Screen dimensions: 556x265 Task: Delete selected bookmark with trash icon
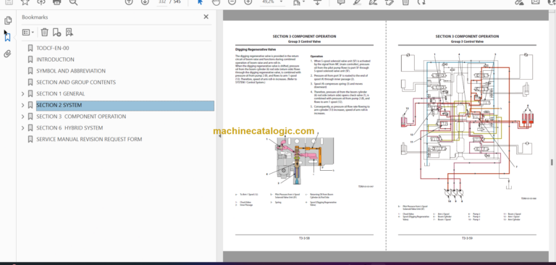(44, 33)
